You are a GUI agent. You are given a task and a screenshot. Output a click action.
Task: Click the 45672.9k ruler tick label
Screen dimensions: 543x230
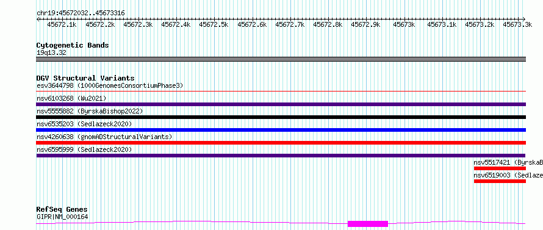coord(365,24)
